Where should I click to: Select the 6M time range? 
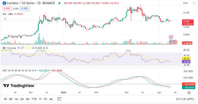28,99
